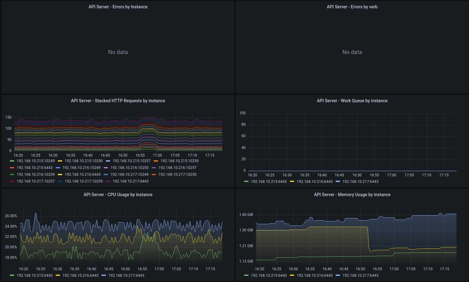The width and height of the screenshot is (469, 282).
Task: Toggle 192.168.10.216:6443 in Work Queue legend
Action: click(x=315, y=182)
